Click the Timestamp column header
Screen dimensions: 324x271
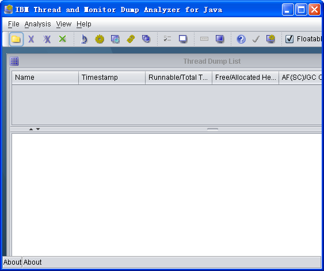(x=112, y=78)
